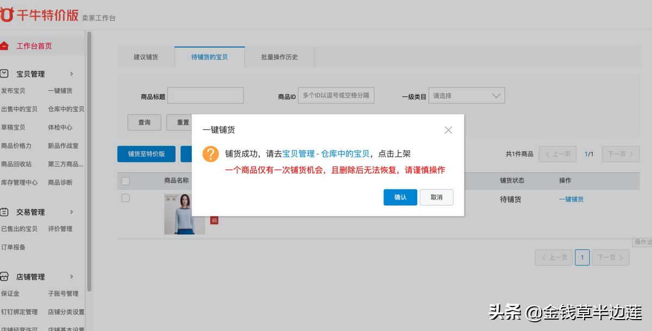652x331 pixels.
Task: Open the 一级类目 category dropdown
Action: pyautogui.click(x=466, y=95)
